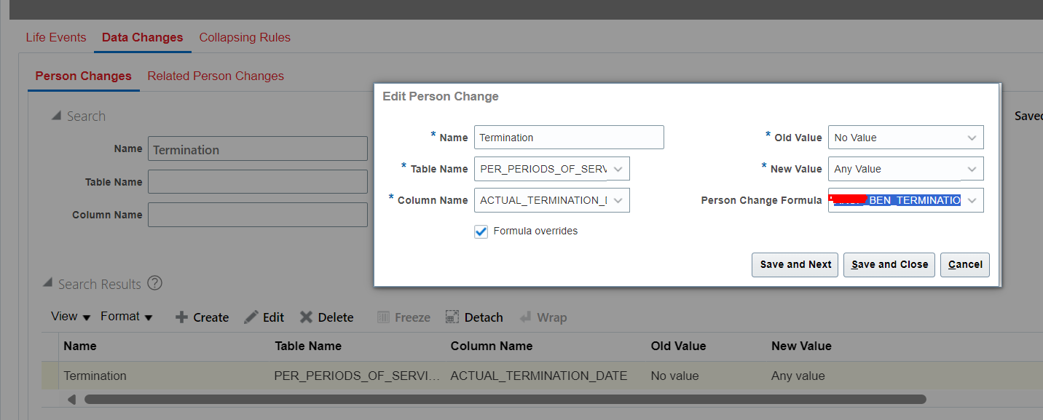Open the Old Value dropdown
1043x420 pixels.
point(972,138)
